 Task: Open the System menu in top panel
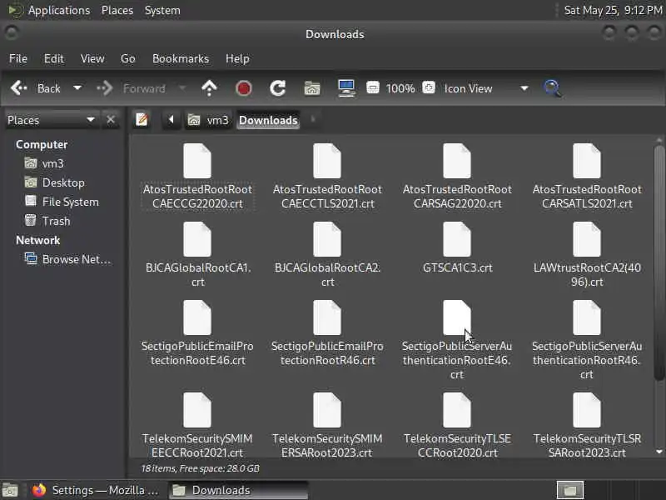tap(162, 10)
